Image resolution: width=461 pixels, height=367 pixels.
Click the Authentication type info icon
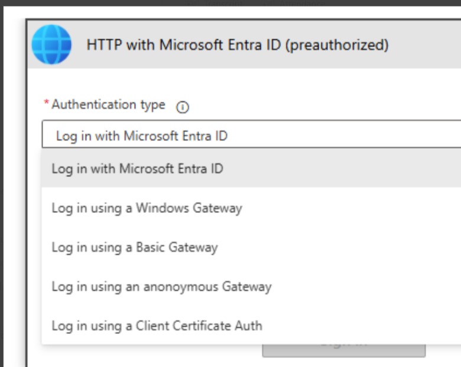pos(182,107)
